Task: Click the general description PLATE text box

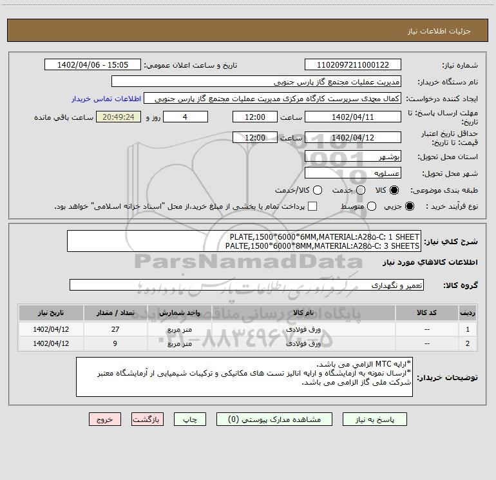Action: [x=244, y=241]
